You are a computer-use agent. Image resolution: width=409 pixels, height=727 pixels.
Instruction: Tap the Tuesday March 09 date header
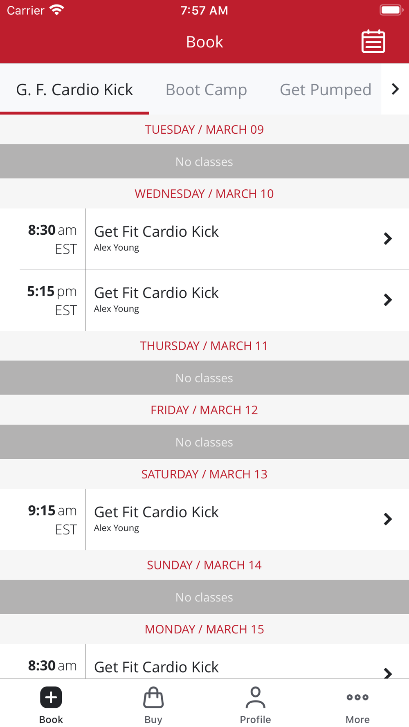tap(204, 130)
